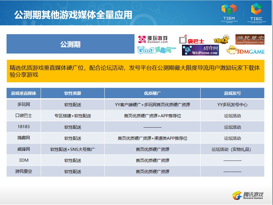Click the 威锋网 WeiPhone.com logo
The image size is (273, 205).
200,50
